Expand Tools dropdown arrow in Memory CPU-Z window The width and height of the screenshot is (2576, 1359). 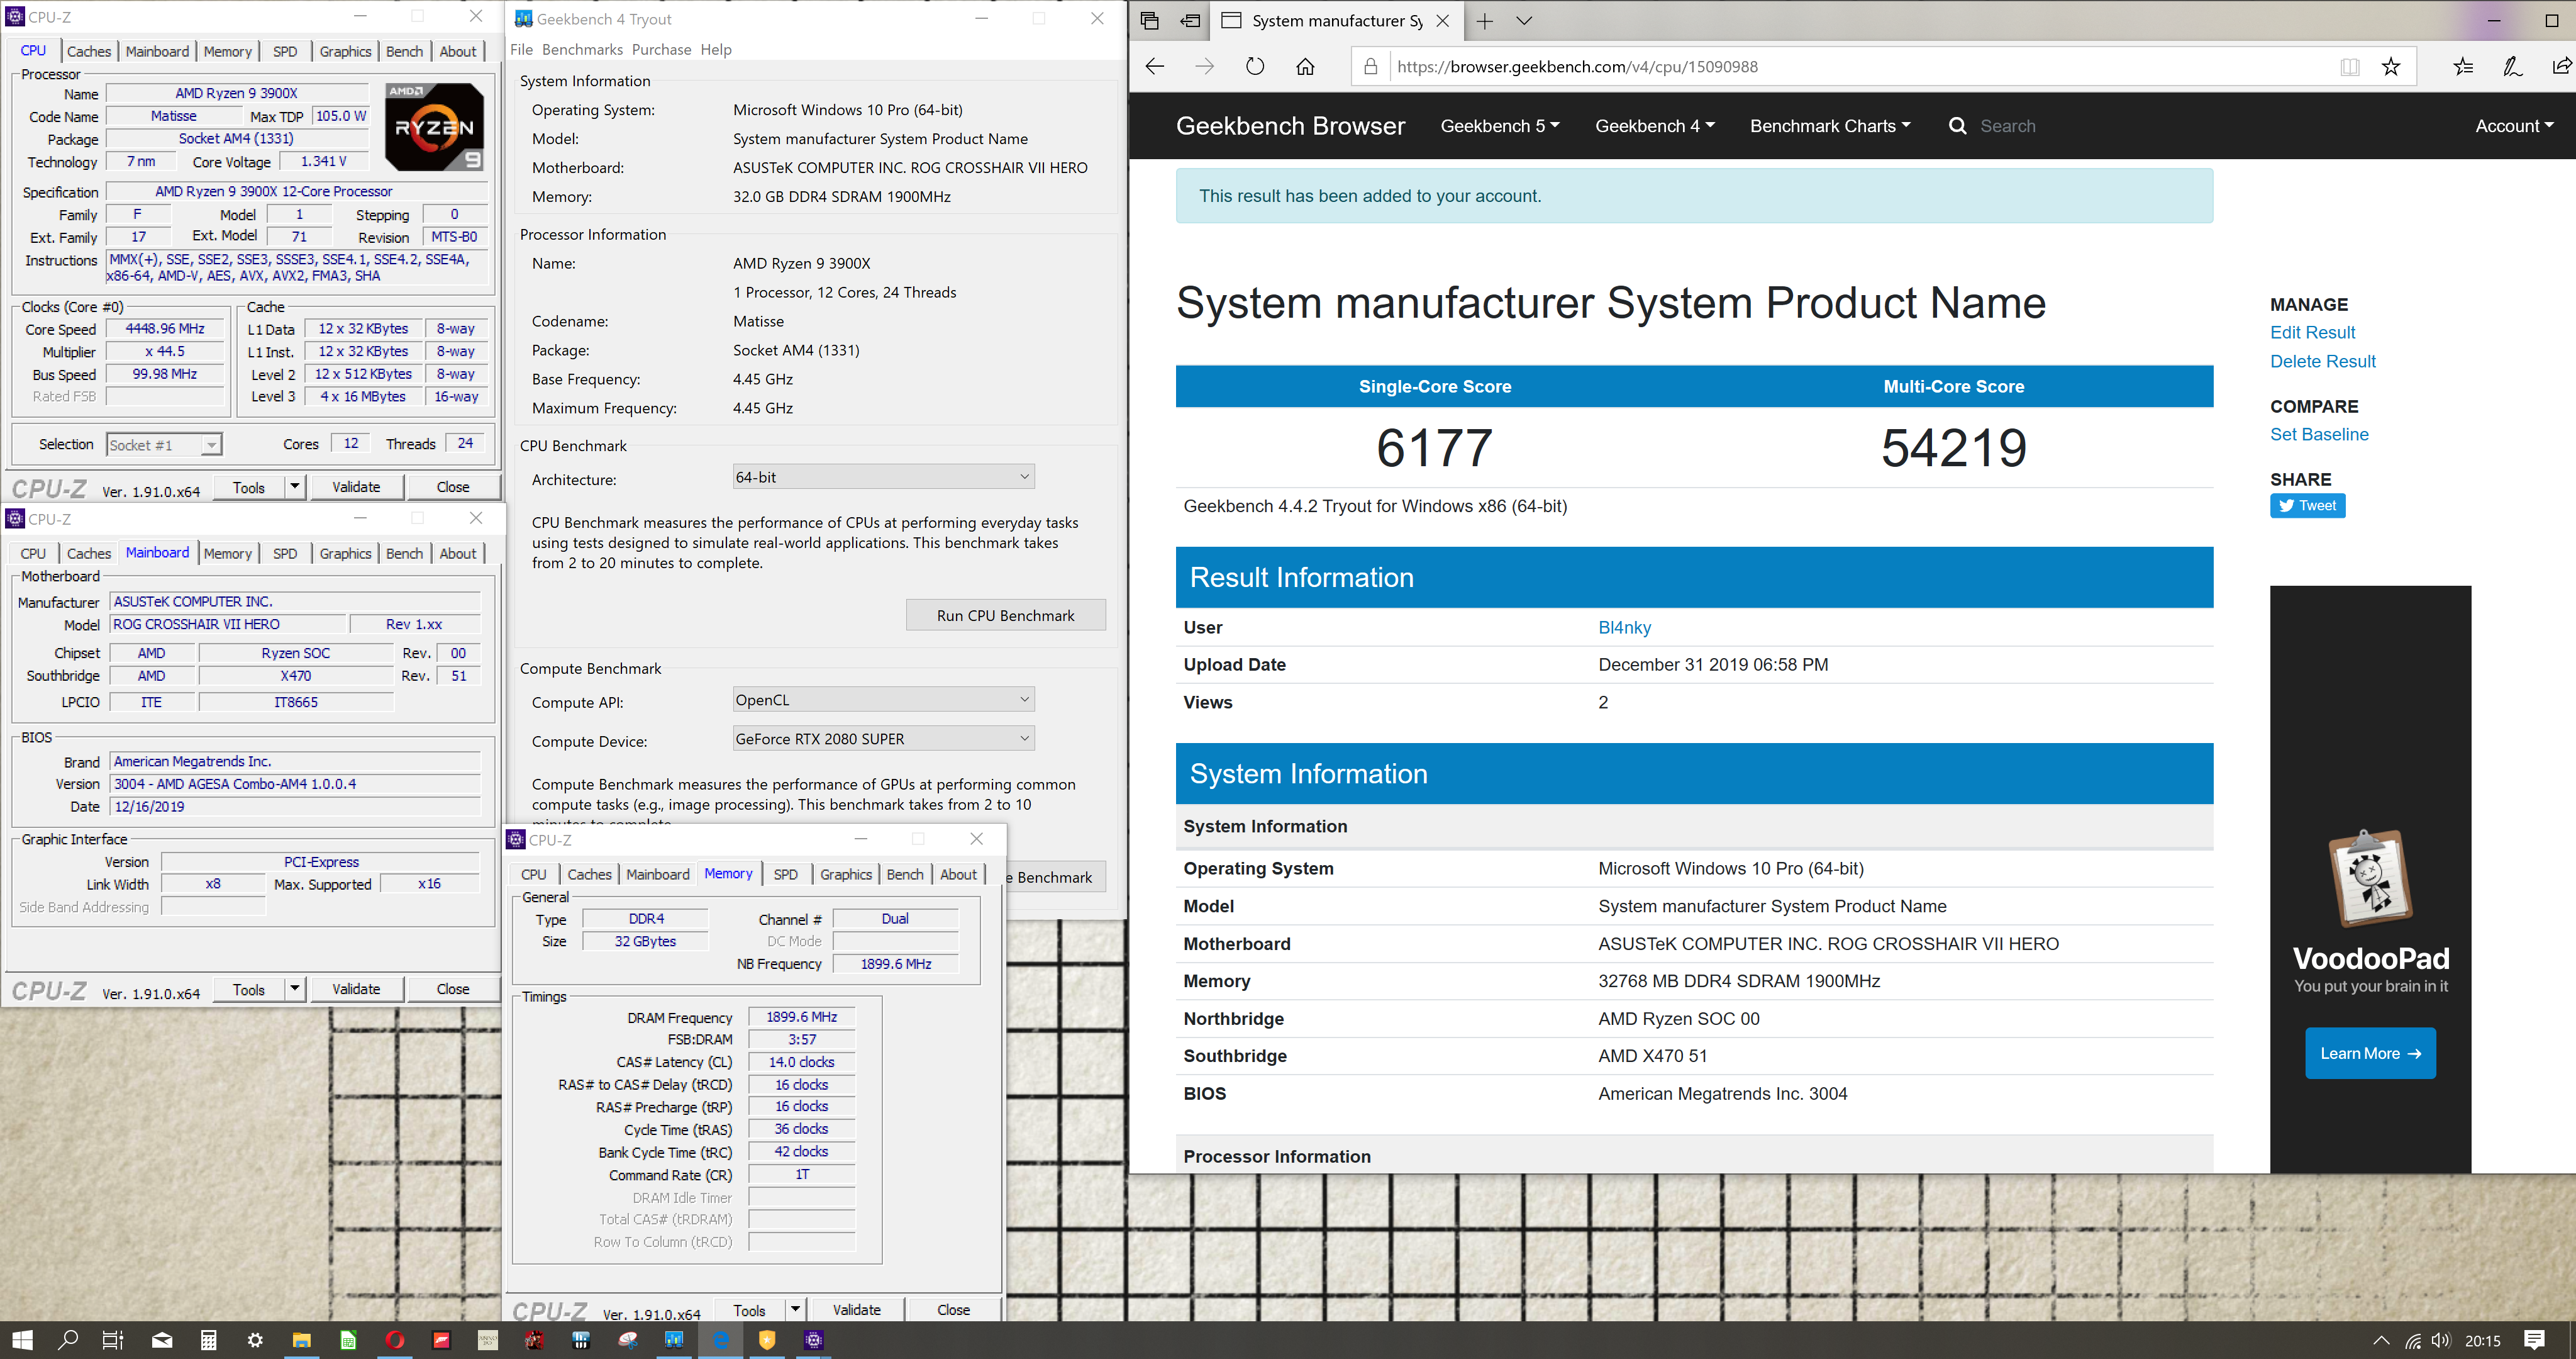coord(795,1310)
